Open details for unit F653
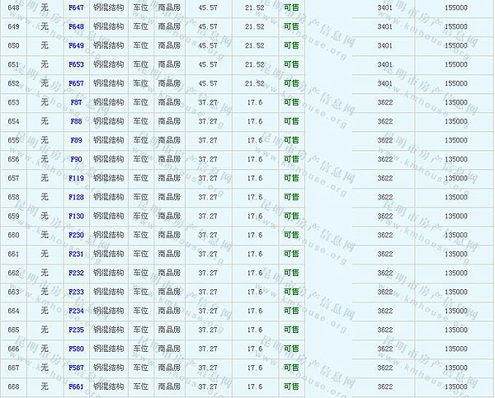This screenshot has width=495, height=398. coord(76,64)
